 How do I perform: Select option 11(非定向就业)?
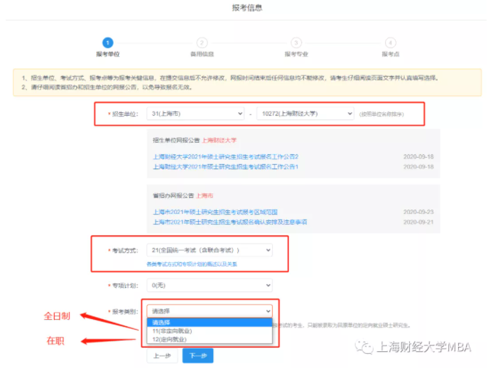(210, 330)
